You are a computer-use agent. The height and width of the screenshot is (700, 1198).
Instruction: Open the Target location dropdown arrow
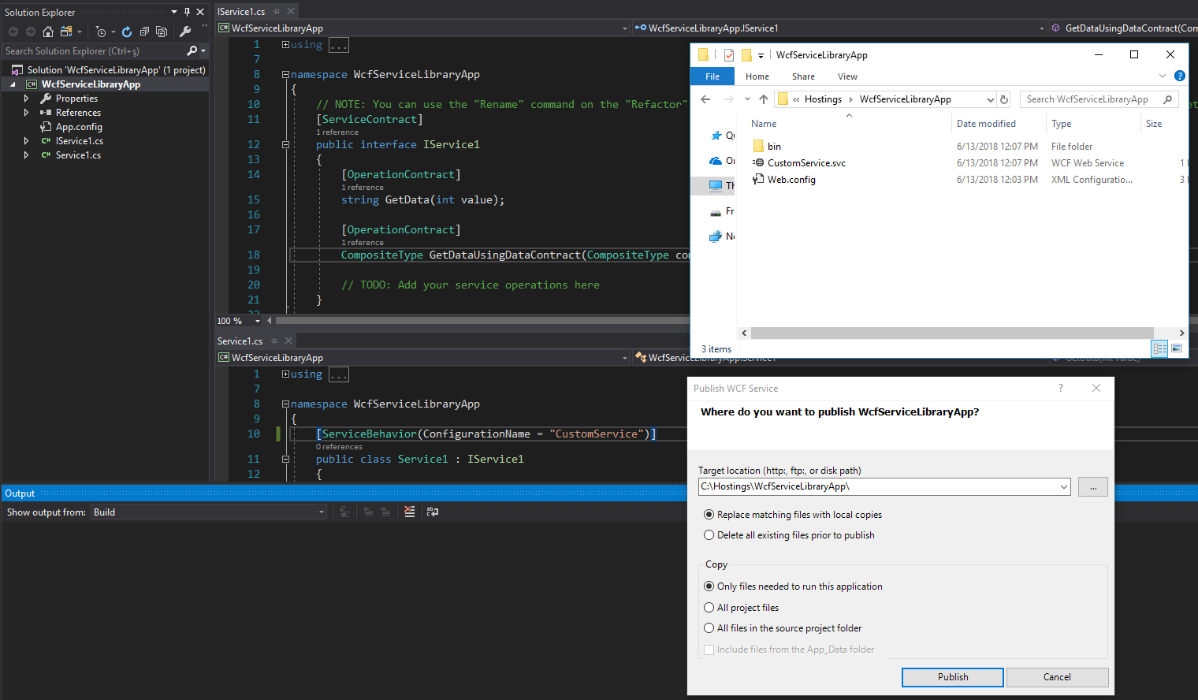tap(1063, 486)
